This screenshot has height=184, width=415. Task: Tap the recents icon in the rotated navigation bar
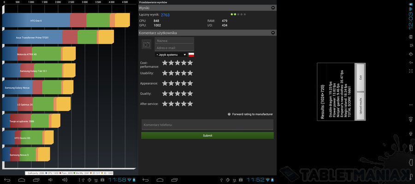411,147
